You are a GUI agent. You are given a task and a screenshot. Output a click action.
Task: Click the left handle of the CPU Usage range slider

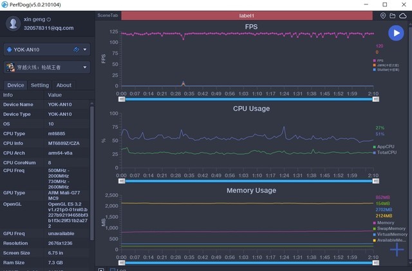coord(122,181)
